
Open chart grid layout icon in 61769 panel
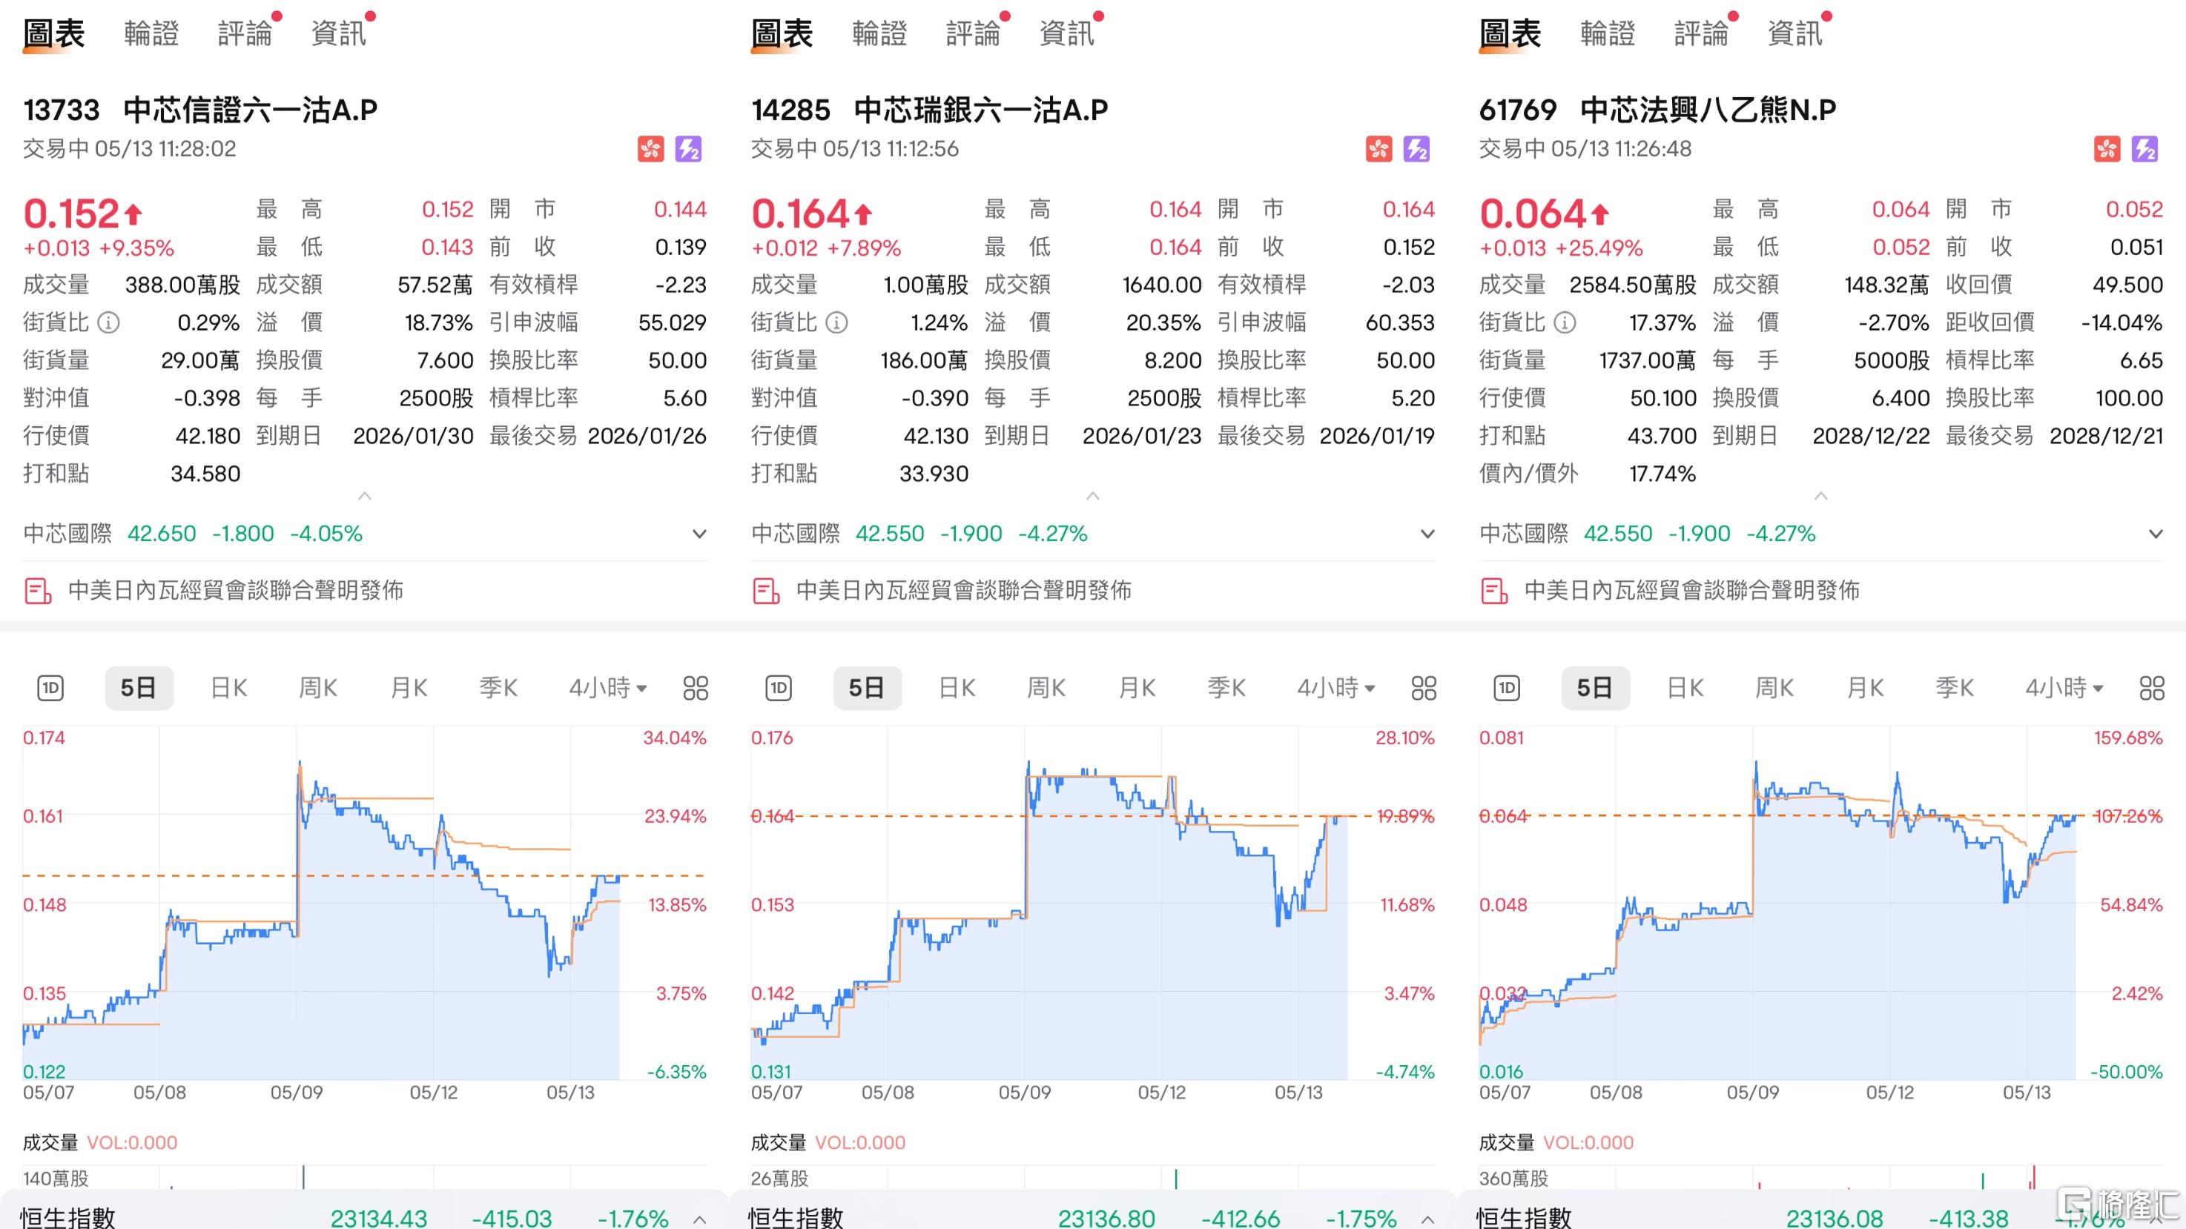click(2152, 688)
